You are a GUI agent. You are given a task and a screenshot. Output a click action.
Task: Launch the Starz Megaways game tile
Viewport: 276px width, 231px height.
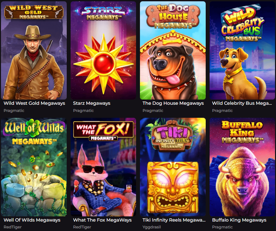(103, 50)
